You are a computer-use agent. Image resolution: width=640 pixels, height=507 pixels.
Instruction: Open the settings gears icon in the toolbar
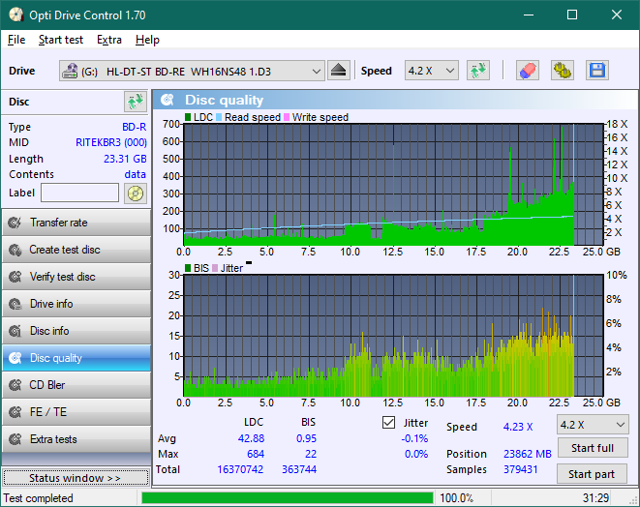coord(562,71)
